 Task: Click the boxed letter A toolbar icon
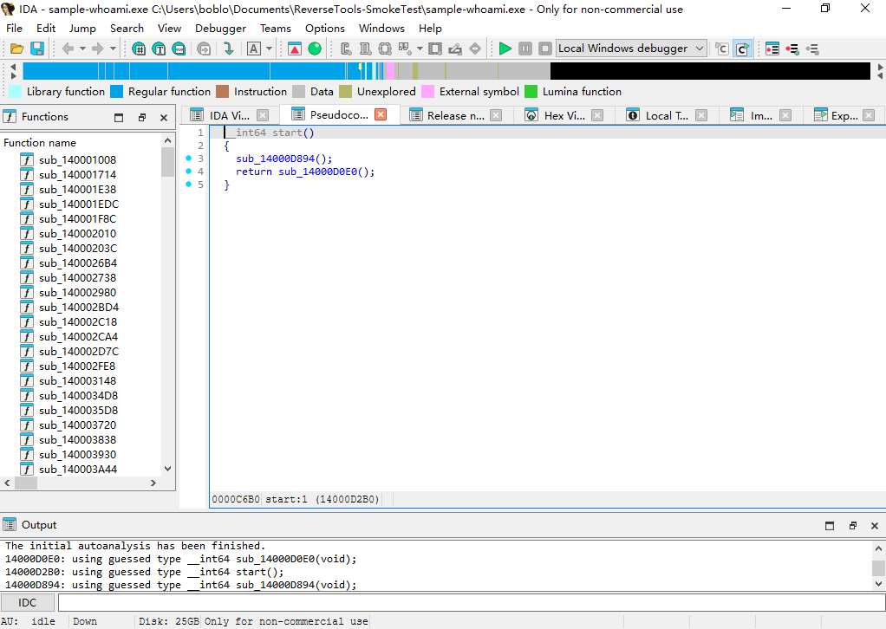click(x=254, y=49)
